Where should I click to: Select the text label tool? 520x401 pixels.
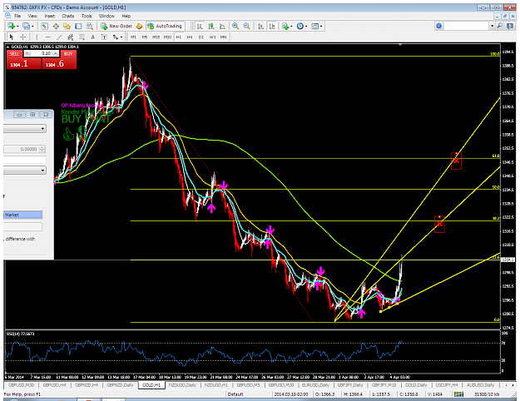(104, 37)
